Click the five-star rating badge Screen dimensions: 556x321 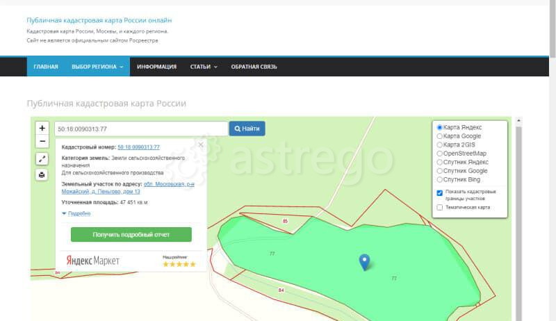click(179, 264)
